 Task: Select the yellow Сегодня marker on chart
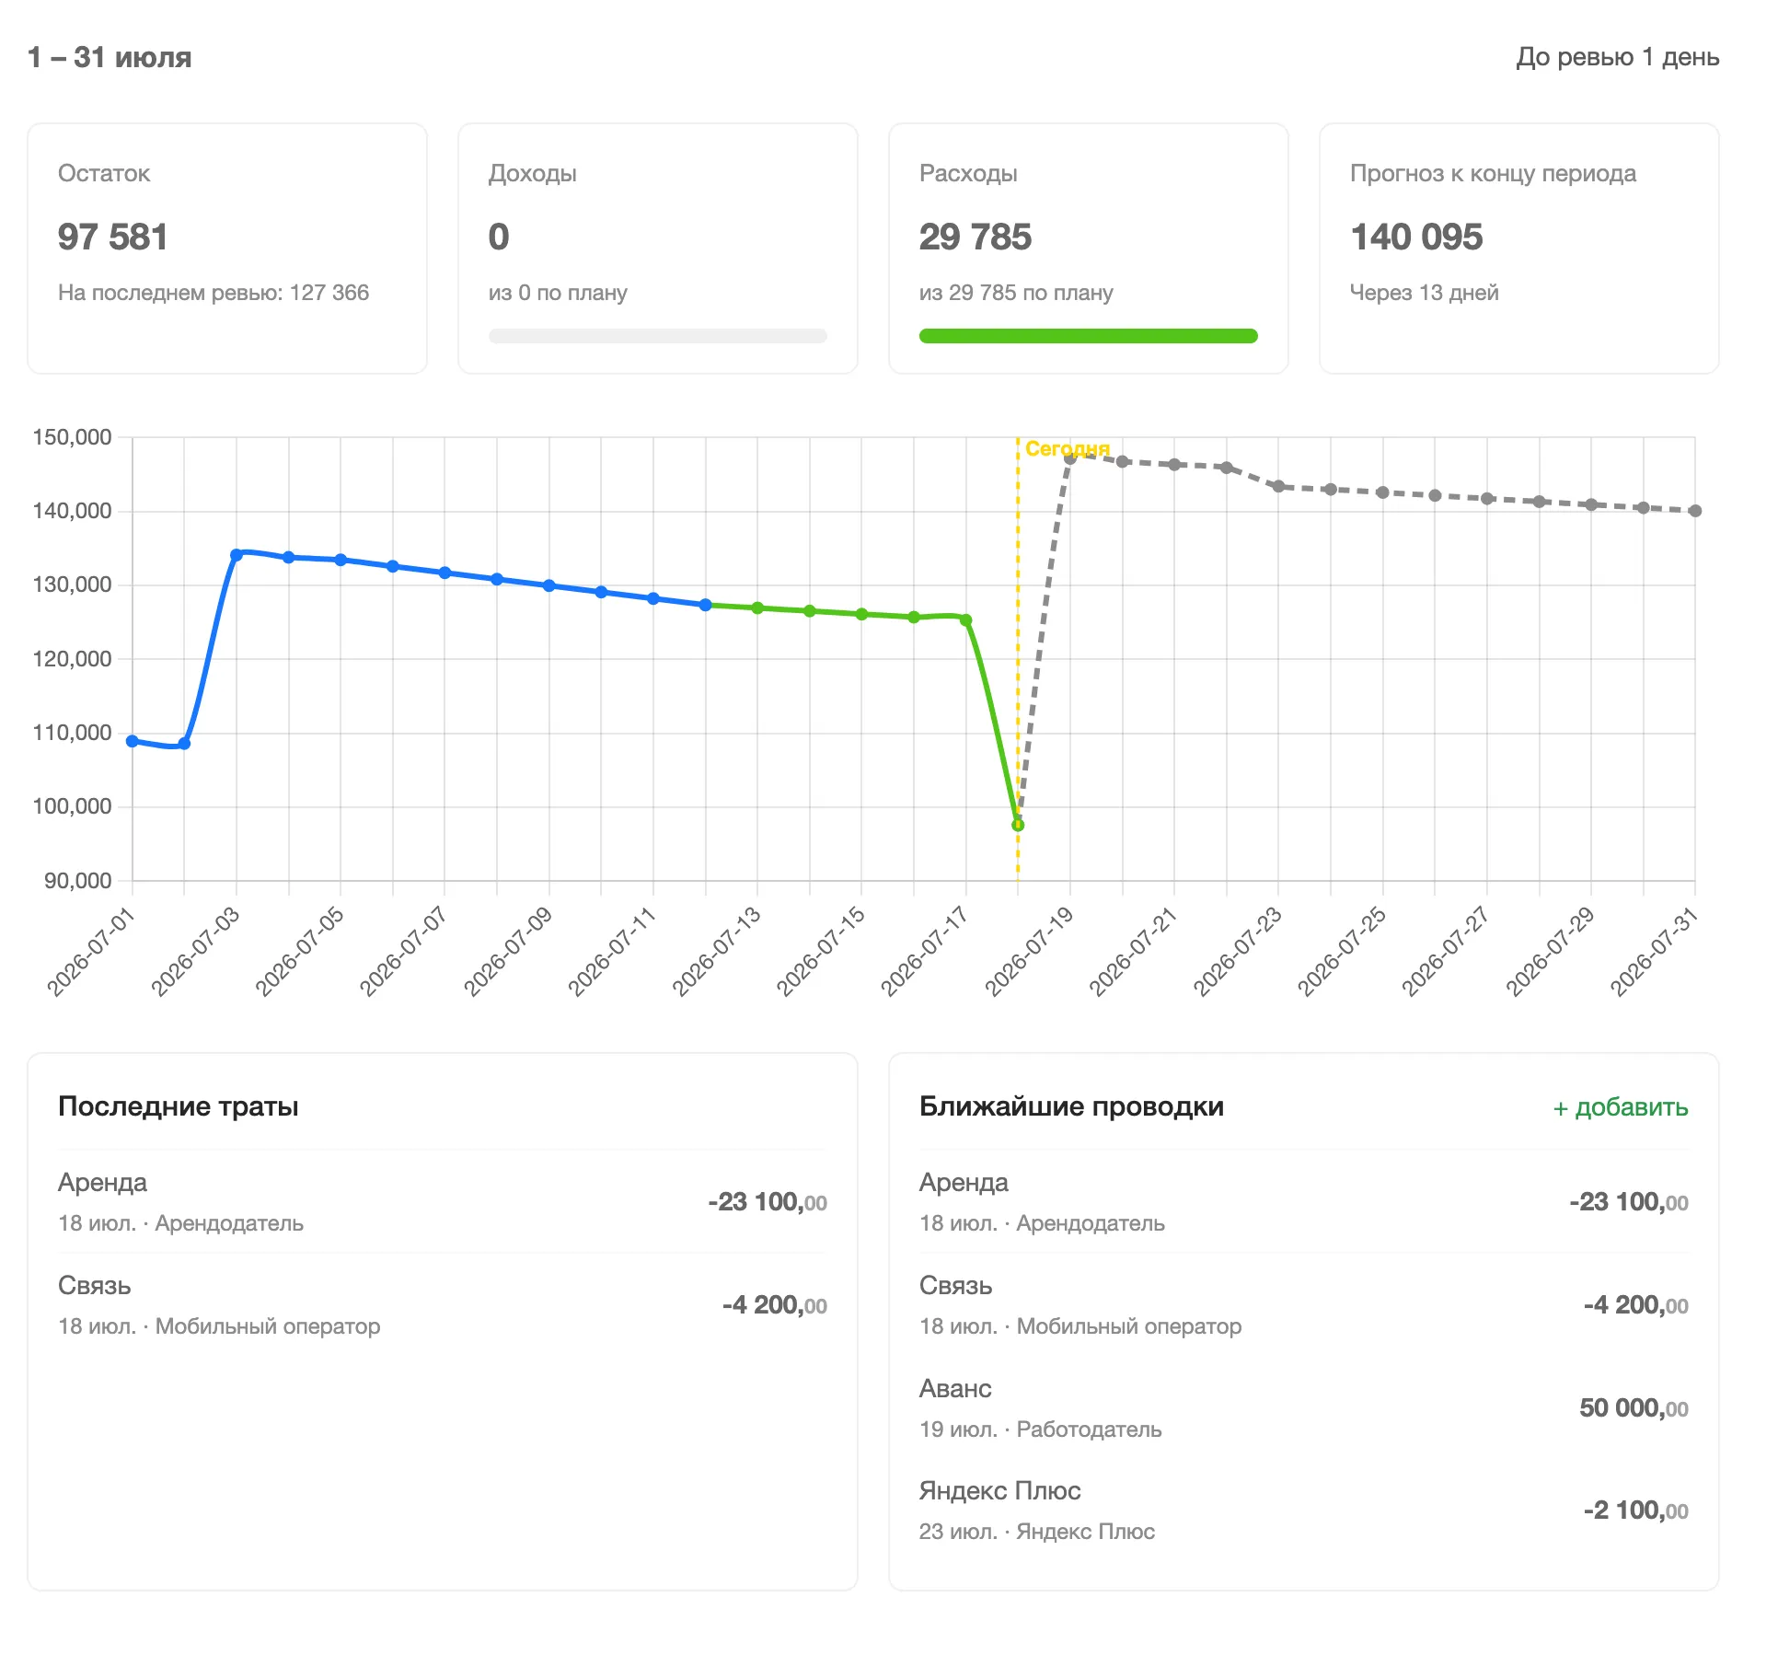pos(1067,448)
